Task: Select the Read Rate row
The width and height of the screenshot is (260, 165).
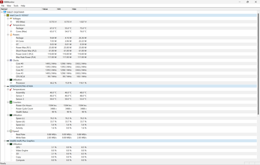Action: 128,134
